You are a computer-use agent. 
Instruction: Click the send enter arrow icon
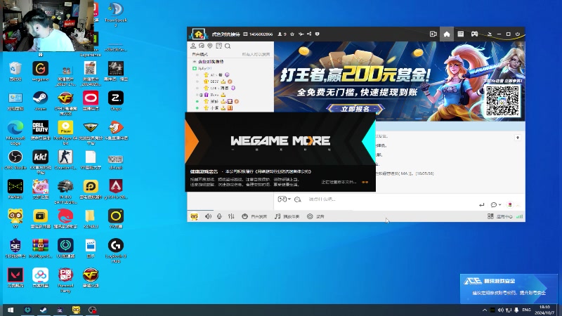coord(481,205)
